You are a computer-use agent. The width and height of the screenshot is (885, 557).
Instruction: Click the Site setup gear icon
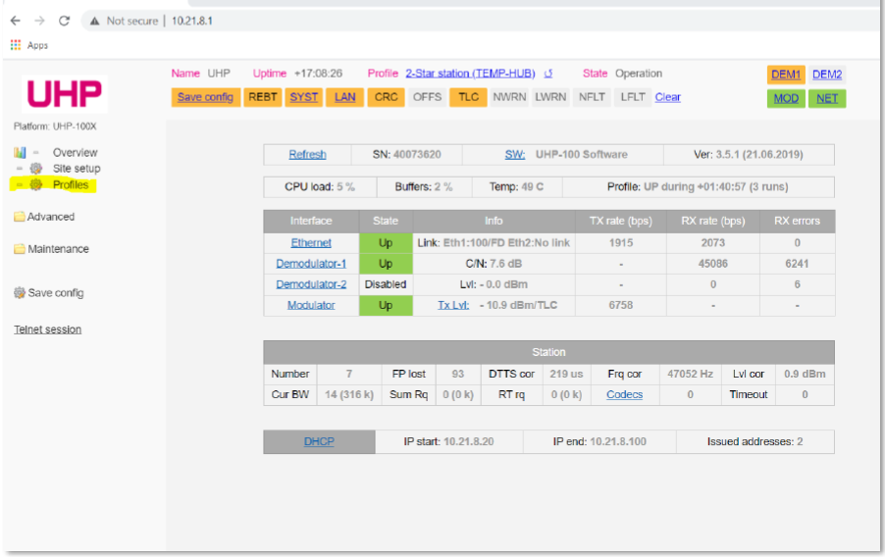(35, 169)
